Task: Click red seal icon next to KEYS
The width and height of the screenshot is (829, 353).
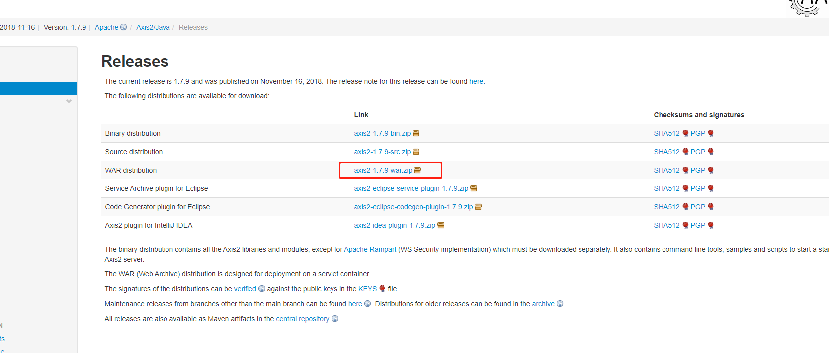Action: point(382,289)
